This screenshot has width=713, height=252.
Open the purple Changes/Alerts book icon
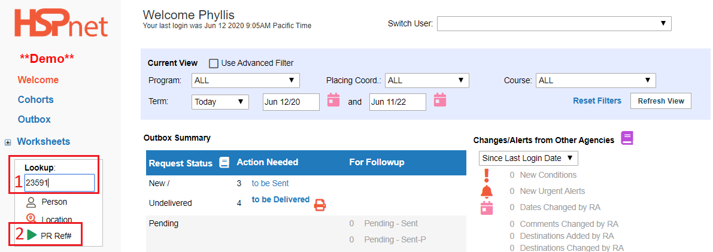coord(627,138)
